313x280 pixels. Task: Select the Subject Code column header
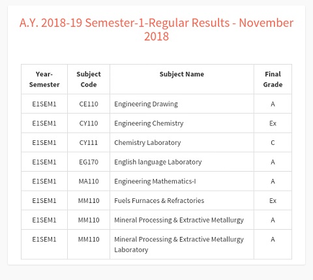tap(89, 79)
